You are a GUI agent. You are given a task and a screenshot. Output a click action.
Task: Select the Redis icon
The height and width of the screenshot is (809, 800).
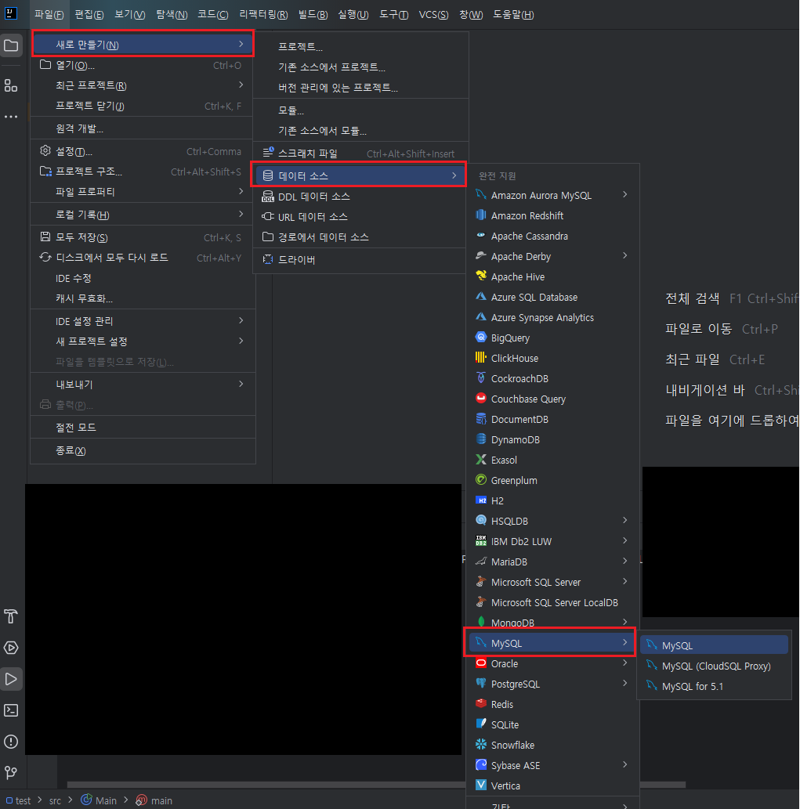pos(481,703)
